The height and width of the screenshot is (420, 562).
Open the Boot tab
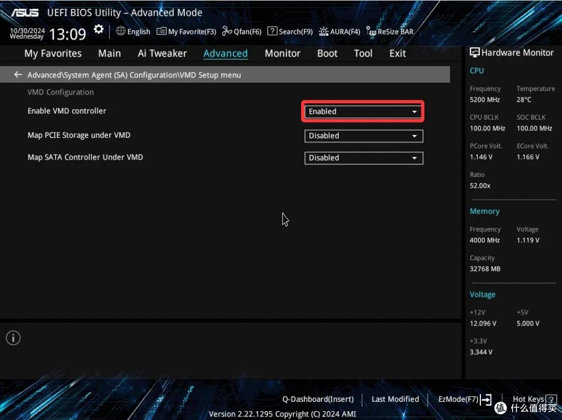pyautogui.click(x=327, y=54)
